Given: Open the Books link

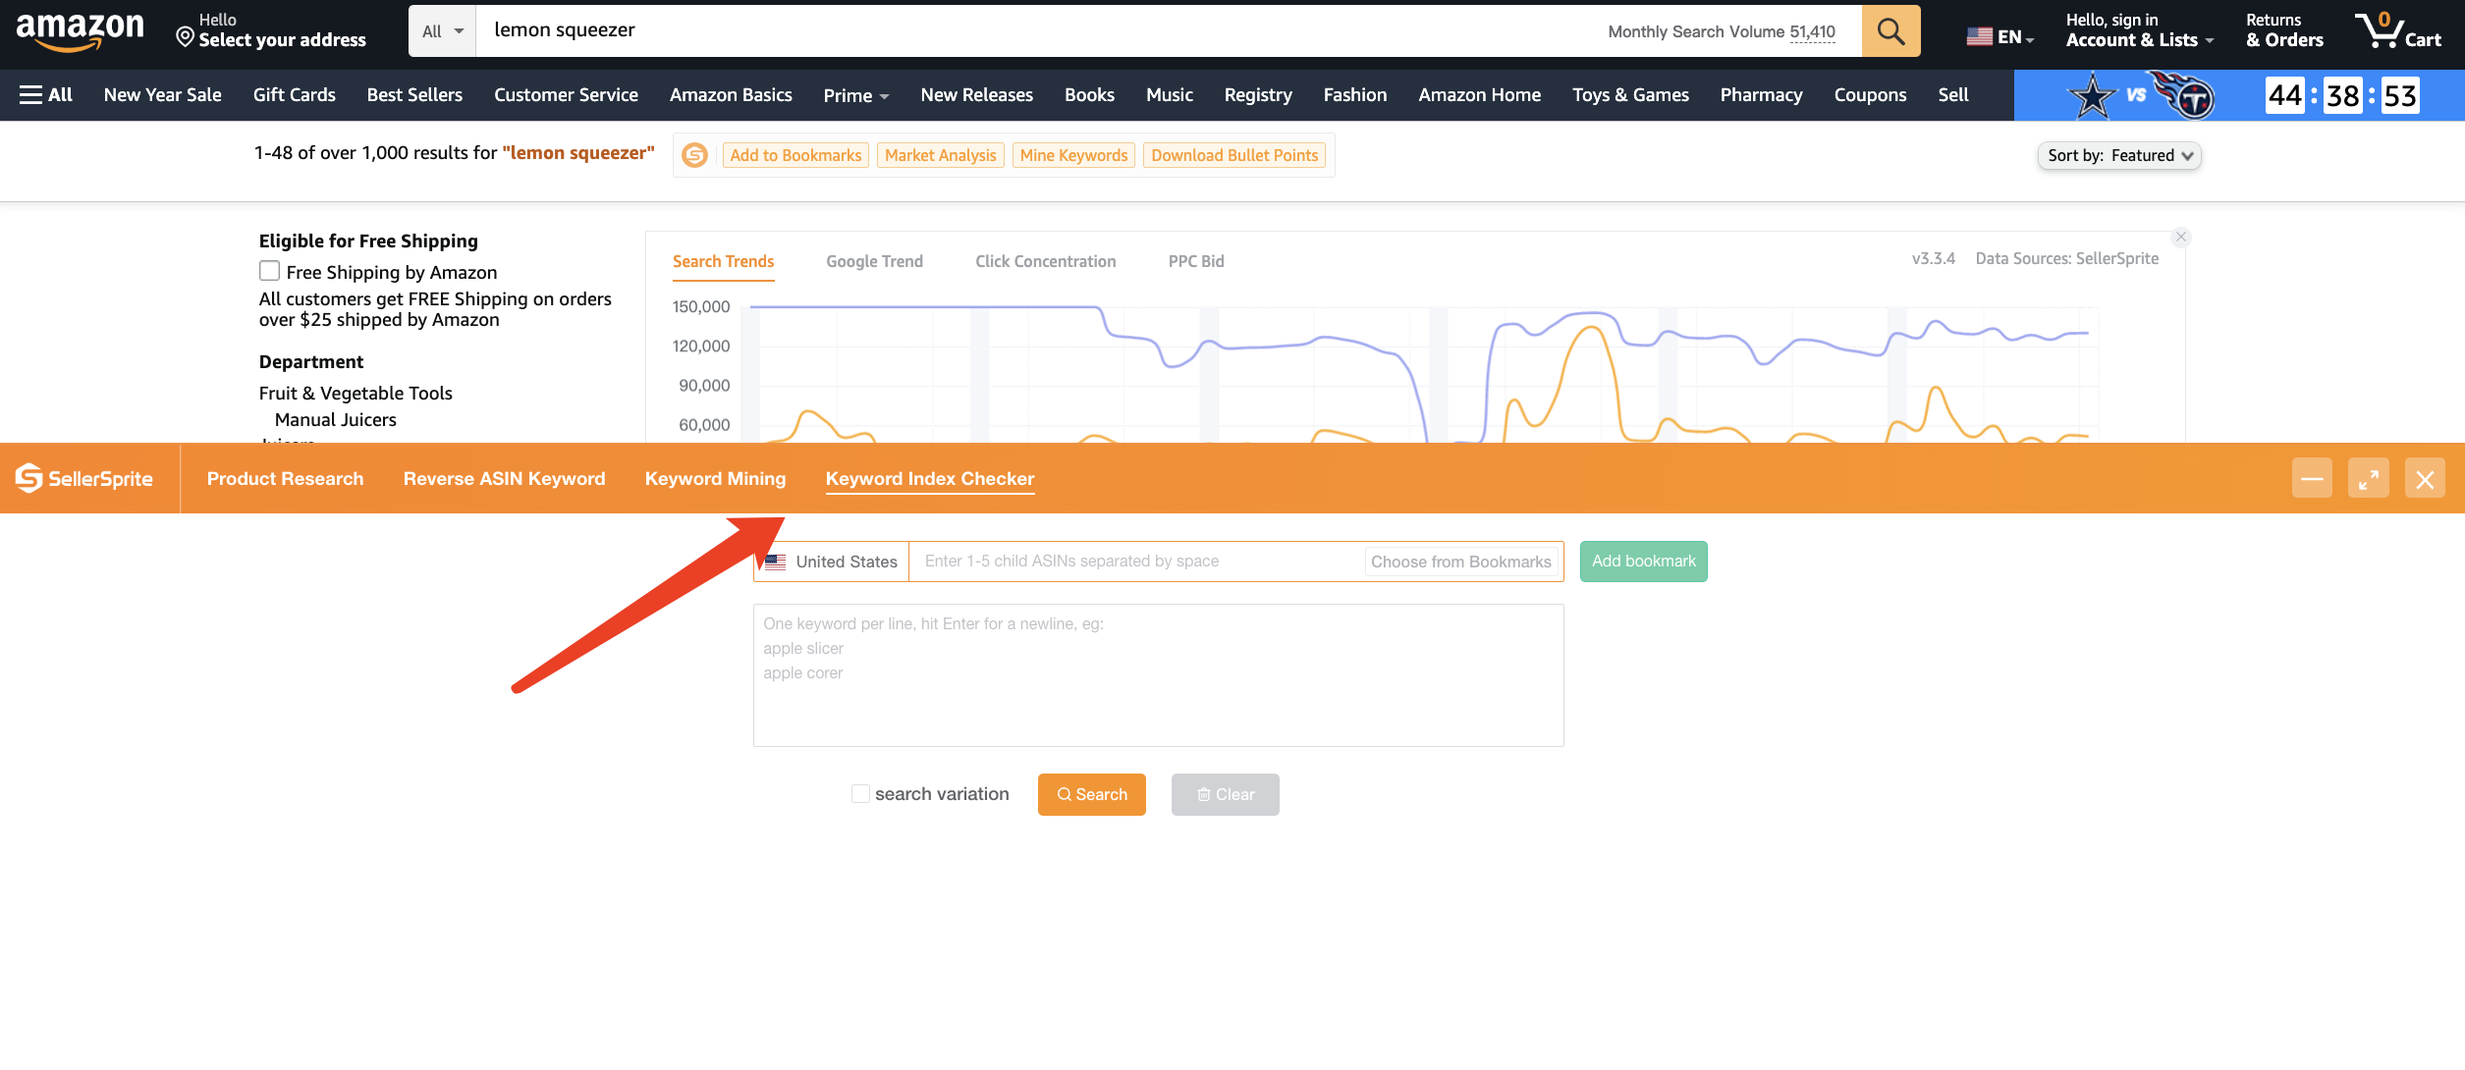Looking at the screenshot, I should tap(1089, 95).
